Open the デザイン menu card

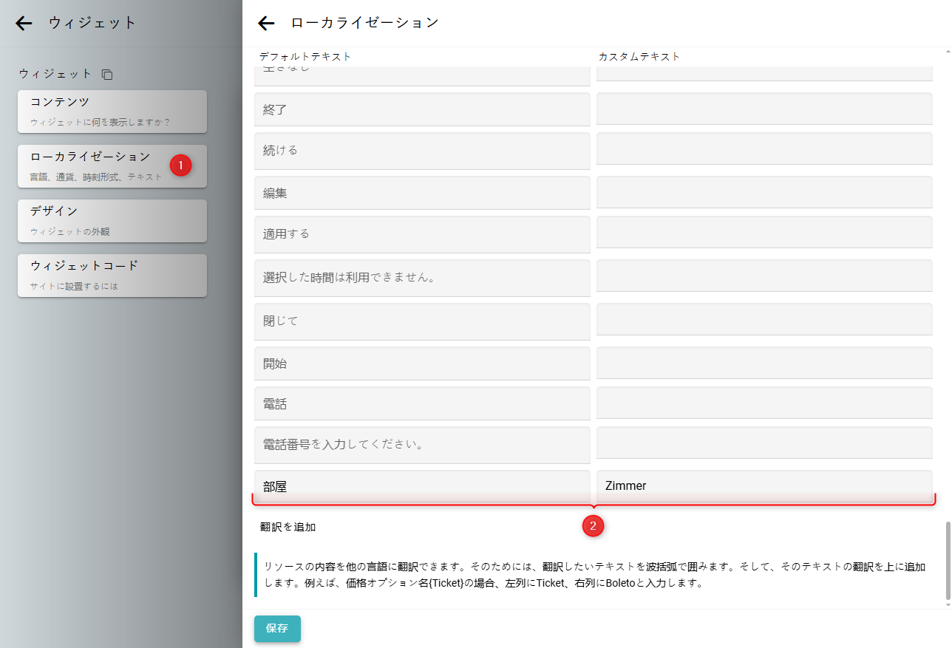pos(112,220)
